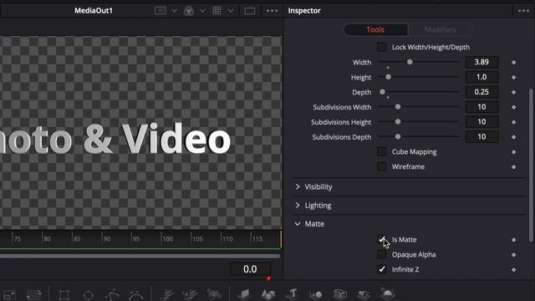
Task: Add keyframe for Opaque Alpha
Action: pos(513,255)
